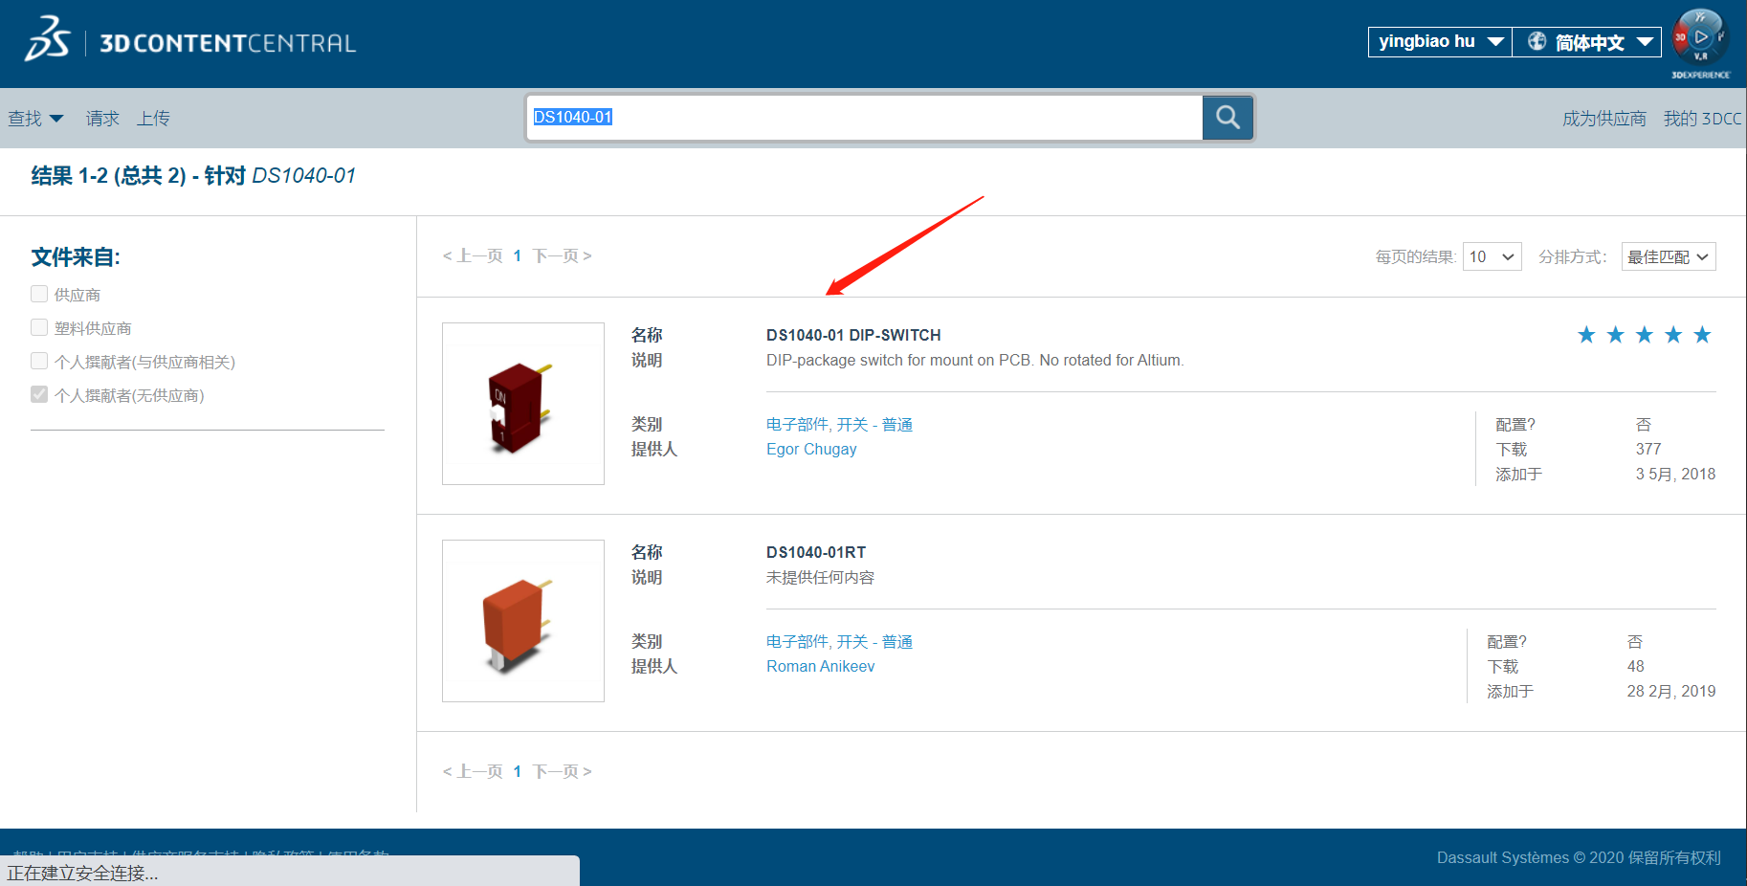The image size is (1747, 886).
Task: Click the description 'DIP-package switch for mount on PCB'
Action: (x=975, y=360)
